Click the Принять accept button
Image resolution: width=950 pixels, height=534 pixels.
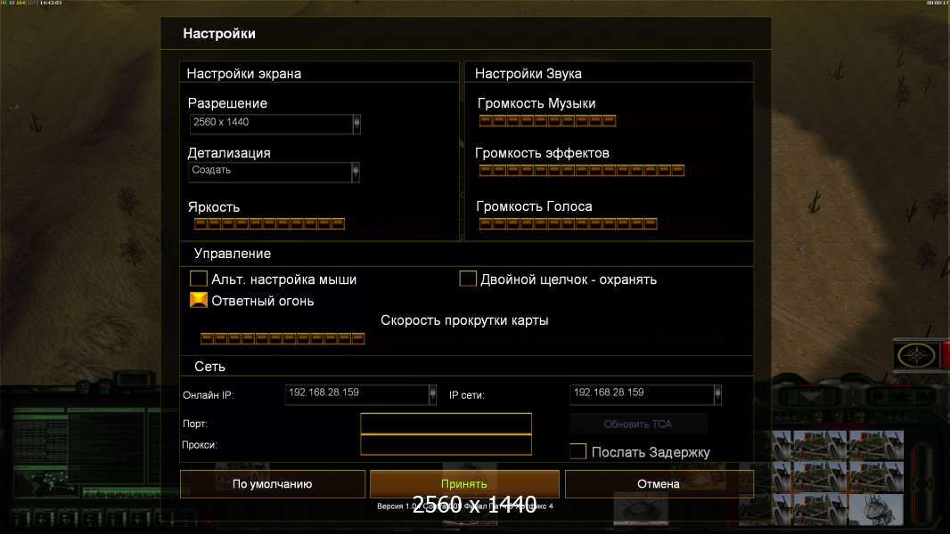tap(464, 484)
